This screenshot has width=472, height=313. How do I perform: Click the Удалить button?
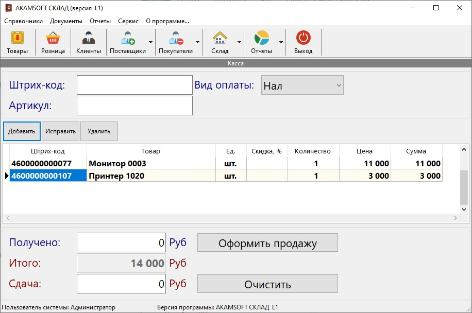pos(99,131)
